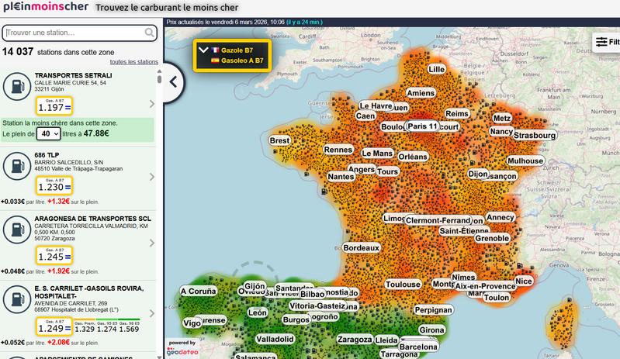Click the Nancy city label
Screen dimensions: 620x359
[x=501, y=131]
